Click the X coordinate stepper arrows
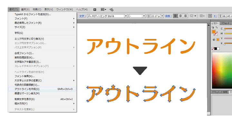 point(220,16)
